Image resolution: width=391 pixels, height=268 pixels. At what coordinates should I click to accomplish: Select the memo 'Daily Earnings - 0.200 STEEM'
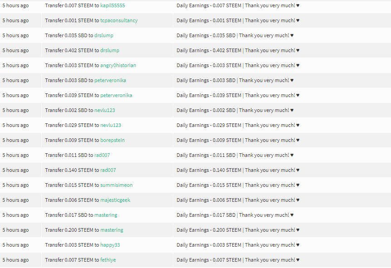point(209,230)
